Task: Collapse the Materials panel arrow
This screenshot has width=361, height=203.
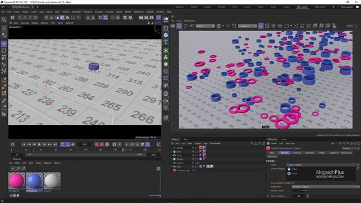Action: click(x=10, y=159)
